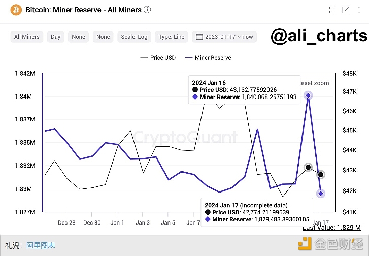Change the Scale: Log setting
This screenshot has width=369, height=256.
(134, 37)
